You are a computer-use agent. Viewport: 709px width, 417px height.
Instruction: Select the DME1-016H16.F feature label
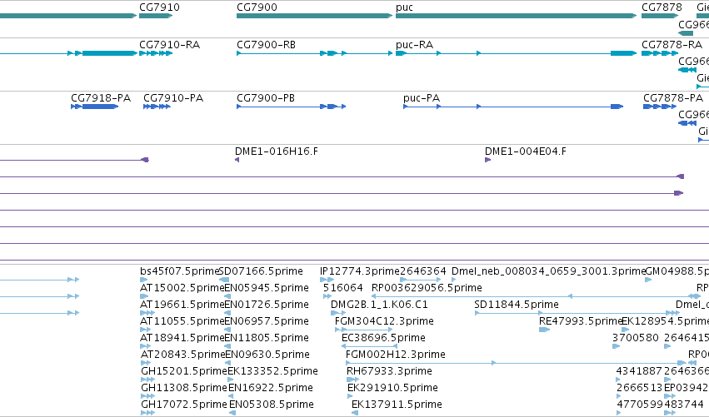(x=277, y=151)
